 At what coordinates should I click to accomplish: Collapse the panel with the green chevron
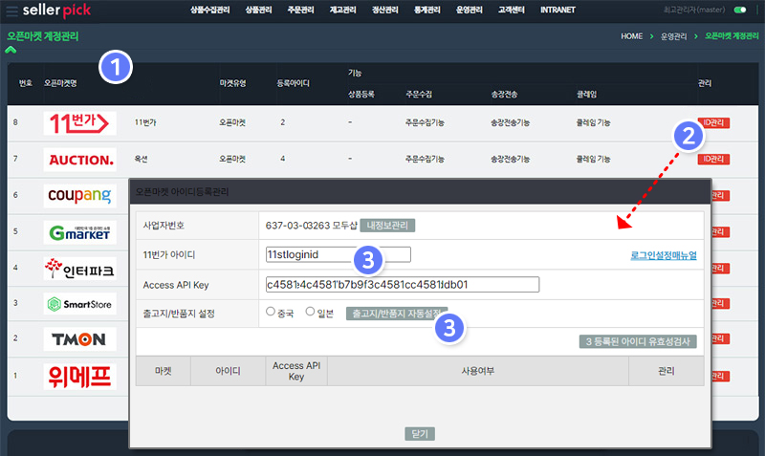pos(11,49)
